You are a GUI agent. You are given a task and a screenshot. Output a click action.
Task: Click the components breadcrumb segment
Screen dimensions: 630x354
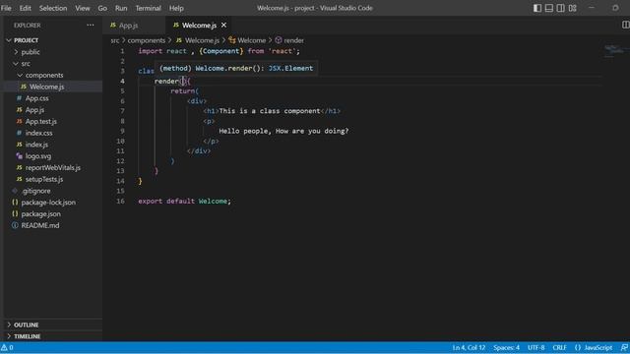pos(147,40)
